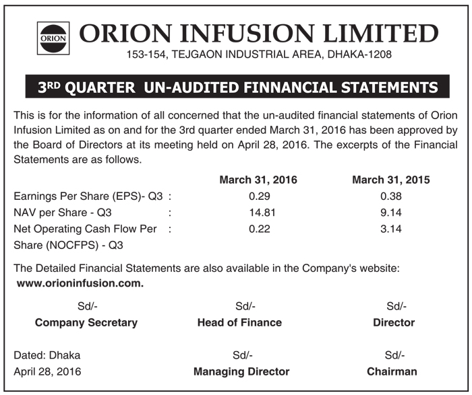Viewport: 472px width, 395px height.
Task: Open the www.orioninfusion.com website link
Action: coord(80,283)
